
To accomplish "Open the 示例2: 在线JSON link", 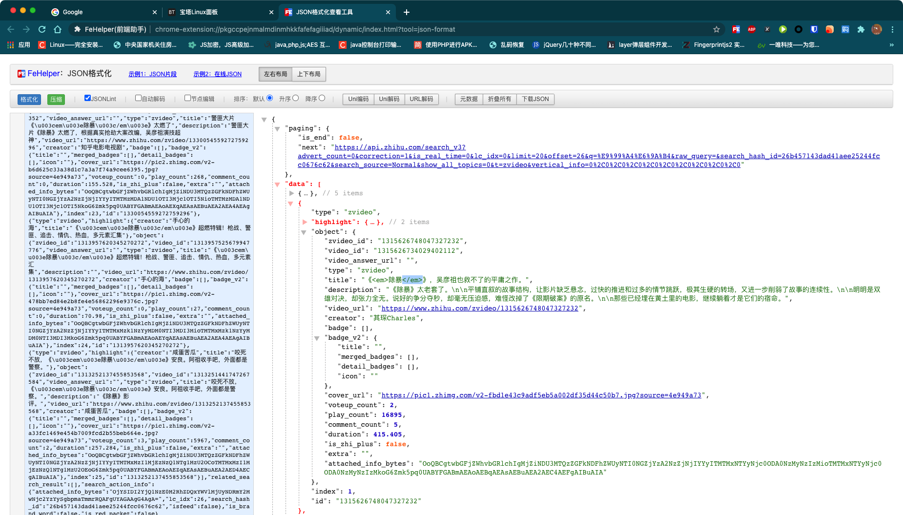I will [x=217, y=74].
